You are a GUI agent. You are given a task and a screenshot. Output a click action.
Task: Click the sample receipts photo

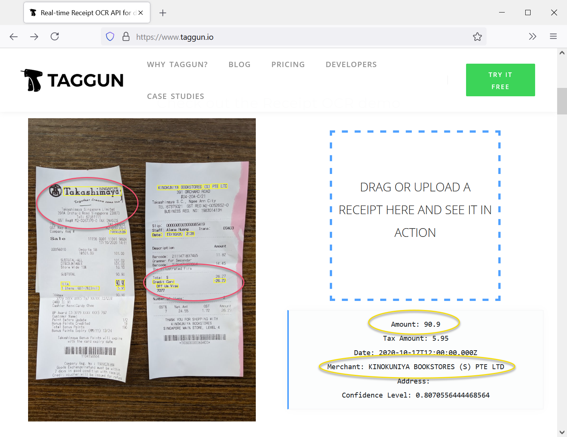[142, 269]
